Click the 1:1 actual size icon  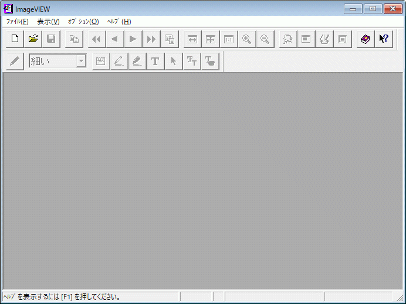point(229,39)
